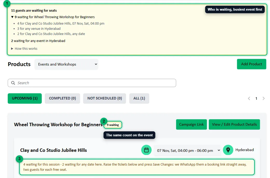Screen dimensions: 270x178
Task: Open the 07 Nov session date dropdown
Action: (187, 151)
